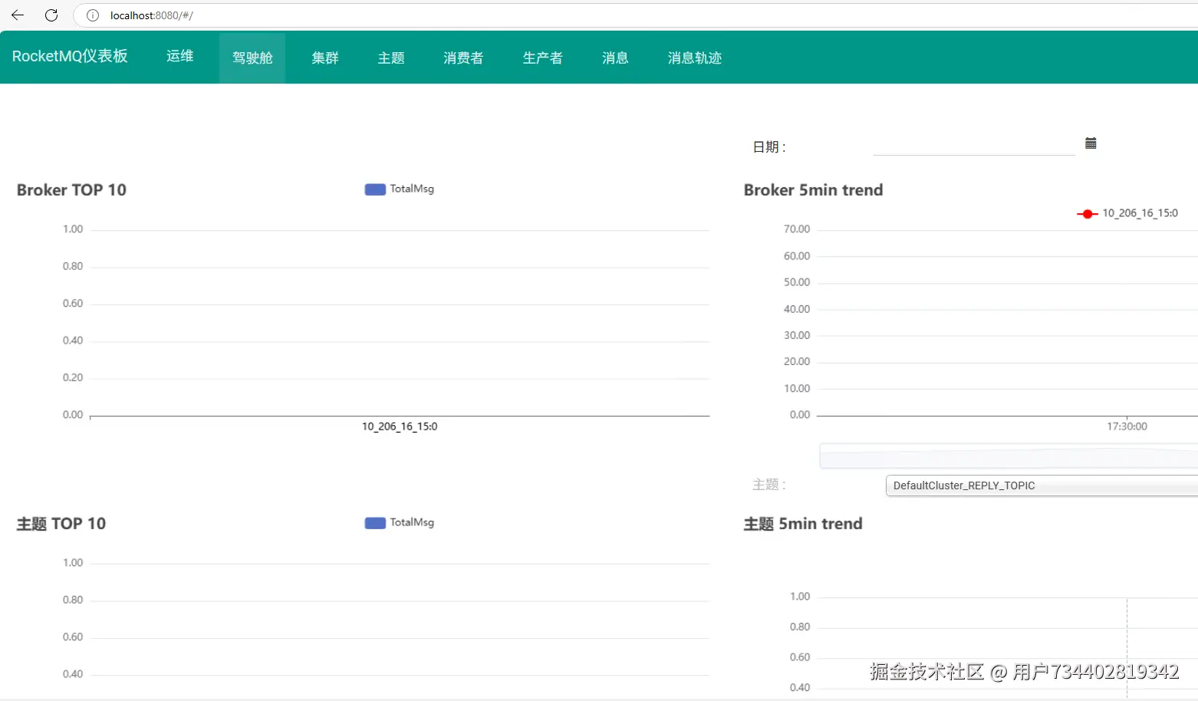Viewport: 1198px width, 701px height.
Task: Open the calendar date picker icon
Action: 1091,143
